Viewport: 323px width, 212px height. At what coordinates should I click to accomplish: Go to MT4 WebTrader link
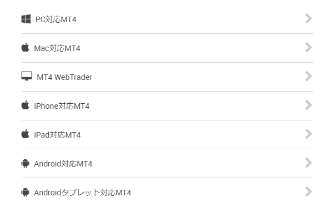tap(64, 77)
